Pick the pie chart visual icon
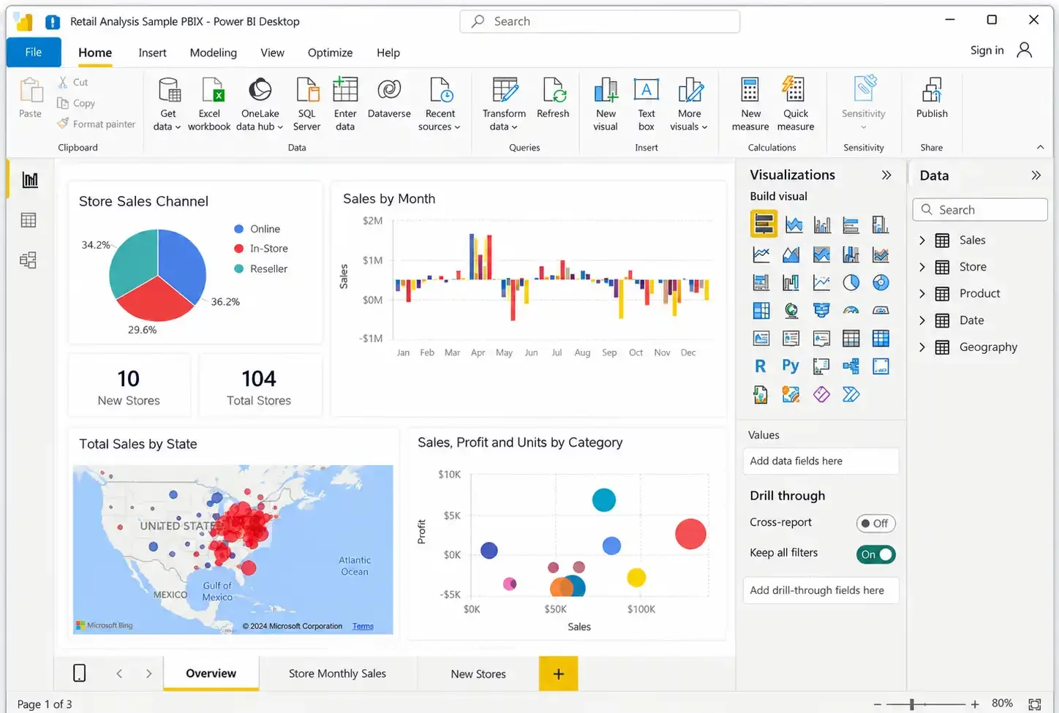Viewport: 1059px width, 713px height. pos(851,282)
